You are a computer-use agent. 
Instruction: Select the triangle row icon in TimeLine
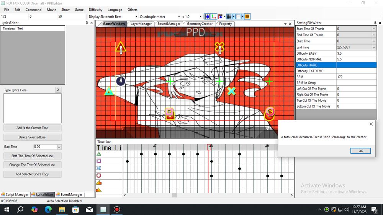pos(99,154)
